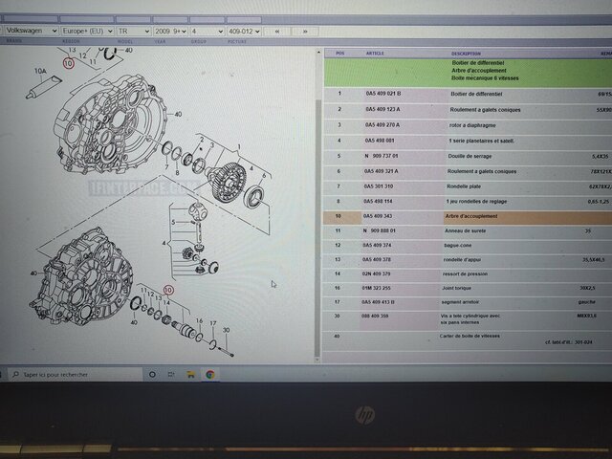Click callout number 16 in the diagram
The width and height of the screenshot is (612, 459).
pyautogui.click(x=199, y=321)
